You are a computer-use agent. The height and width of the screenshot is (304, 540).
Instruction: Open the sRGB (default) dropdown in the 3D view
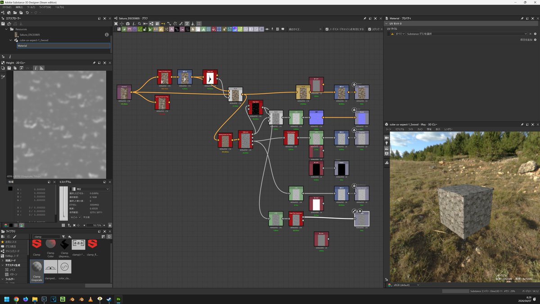coord(404,284)
